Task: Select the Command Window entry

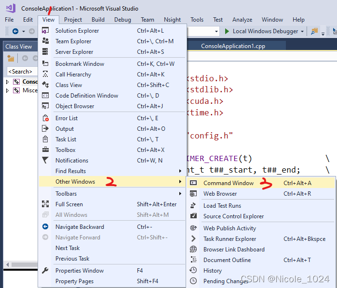Action: coord(261,183)
